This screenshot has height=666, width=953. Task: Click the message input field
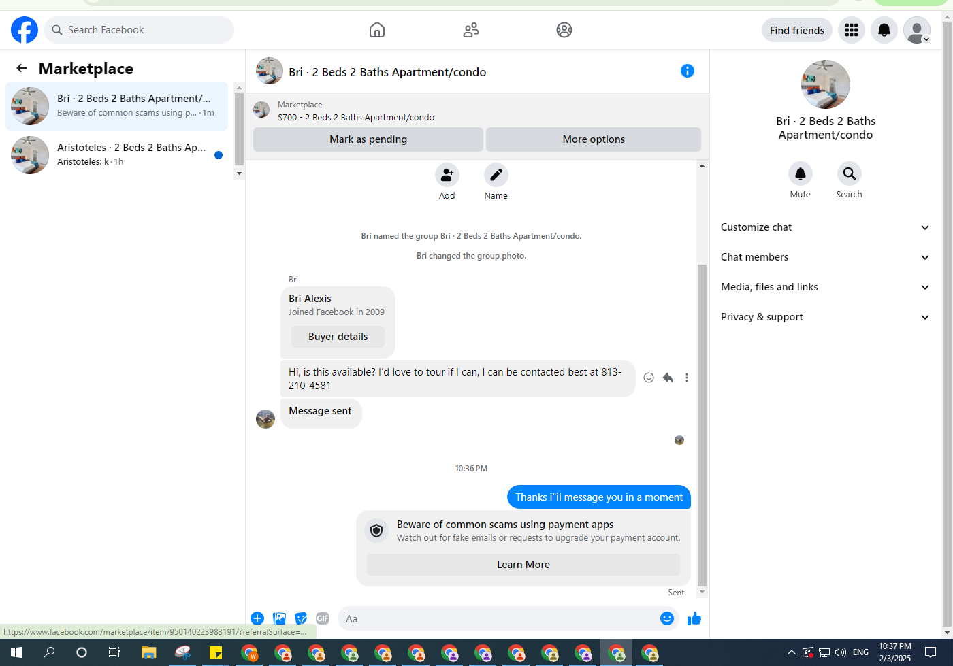(500, 618)
